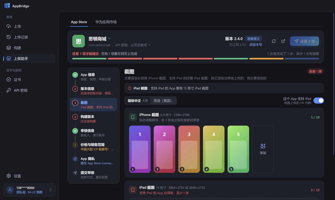Viewport: 335px width, 200px height.
Task: Click 还差 1 项 badge in 截图 header
Action: pos(315,71)
